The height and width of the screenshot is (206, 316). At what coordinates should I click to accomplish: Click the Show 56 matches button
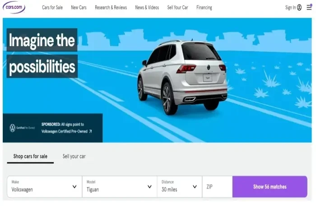coord(270,187)
